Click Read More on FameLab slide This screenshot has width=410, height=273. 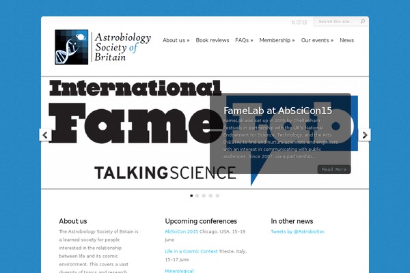(x=334, y=169)
